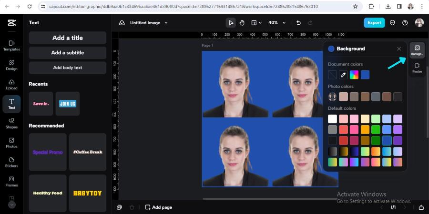Open the browser downloads icon
This screenshot has height=214, width=429.
click(388, 6)
